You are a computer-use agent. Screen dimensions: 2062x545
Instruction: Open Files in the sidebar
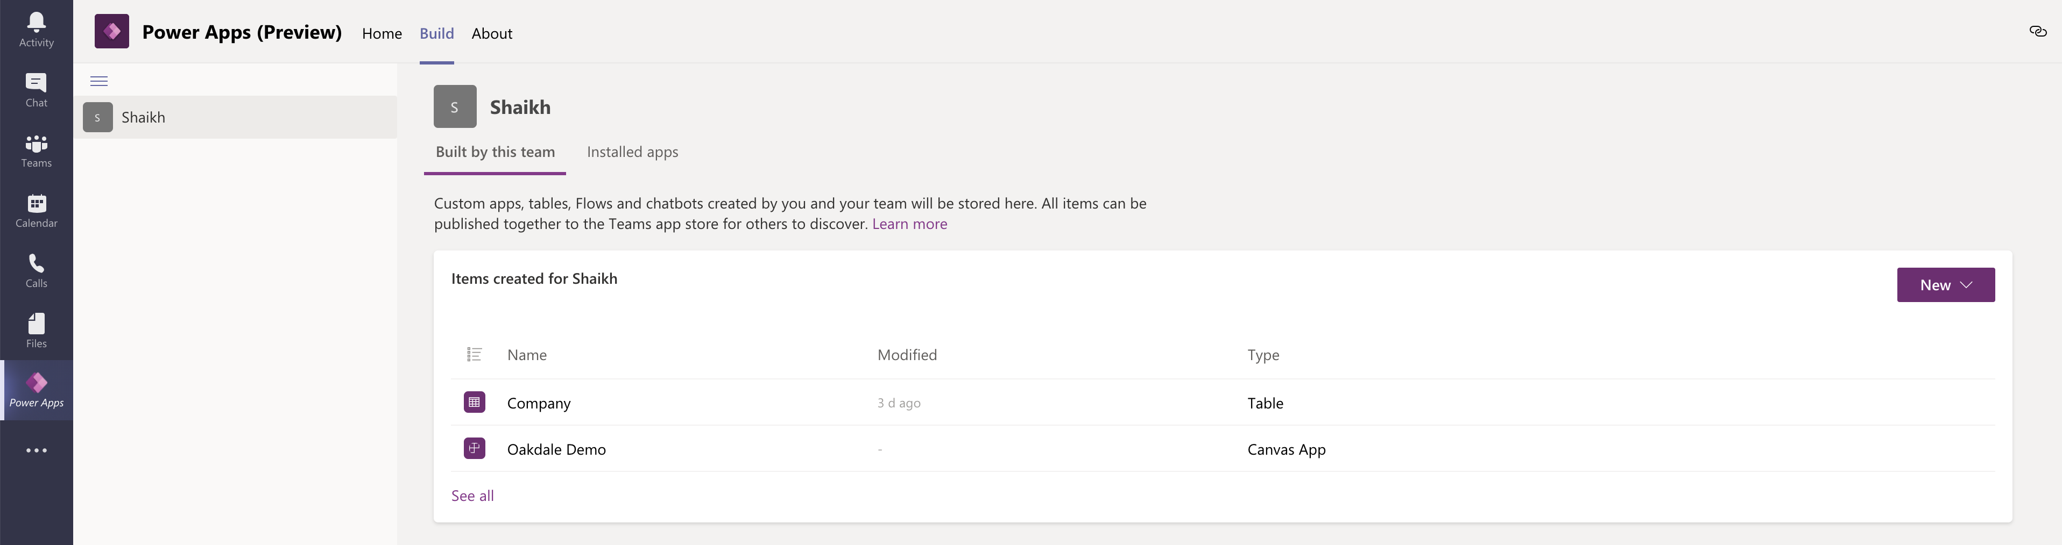(36, 331)
